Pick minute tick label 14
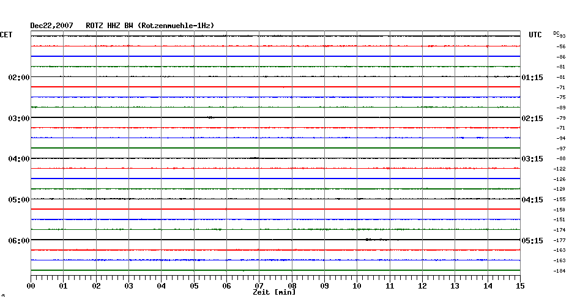Viewport: 569px width, 302px height. coord(488,286)
